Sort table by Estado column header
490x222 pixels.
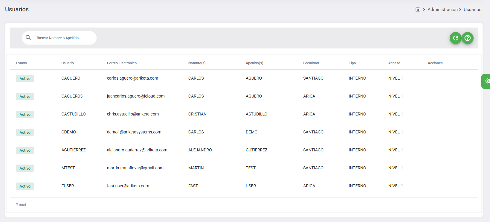[x=22, y=63]
